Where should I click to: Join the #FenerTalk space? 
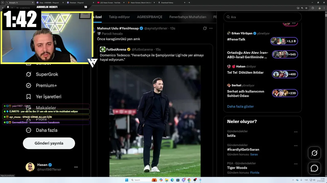coord(236,39)
